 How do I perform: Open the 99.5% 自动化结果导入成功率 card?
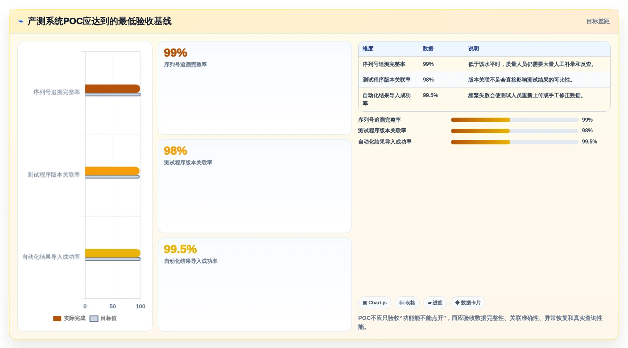255,285
